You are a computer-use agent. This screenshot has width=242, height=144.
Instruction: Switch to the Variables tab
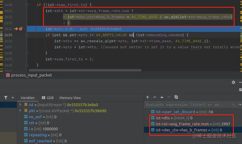pos(28,98)
